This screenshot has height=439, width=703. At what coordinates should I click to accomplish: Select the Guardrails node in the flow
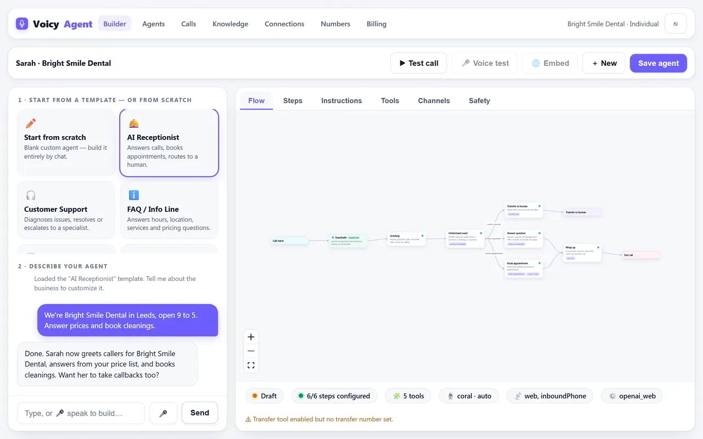[x=348, y=240]
